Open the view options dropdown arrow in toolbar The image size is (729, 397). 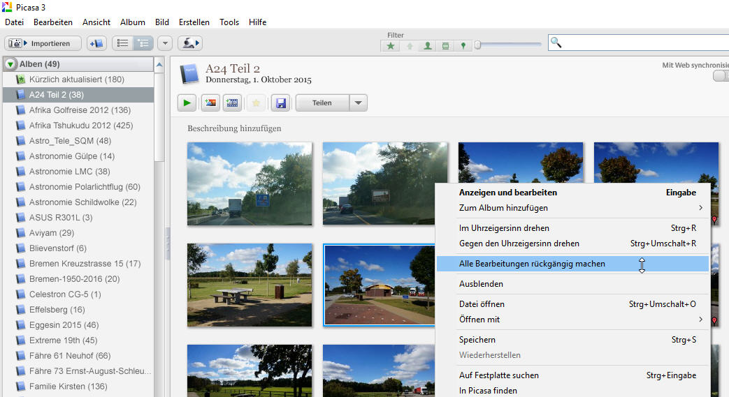(165, 43)
